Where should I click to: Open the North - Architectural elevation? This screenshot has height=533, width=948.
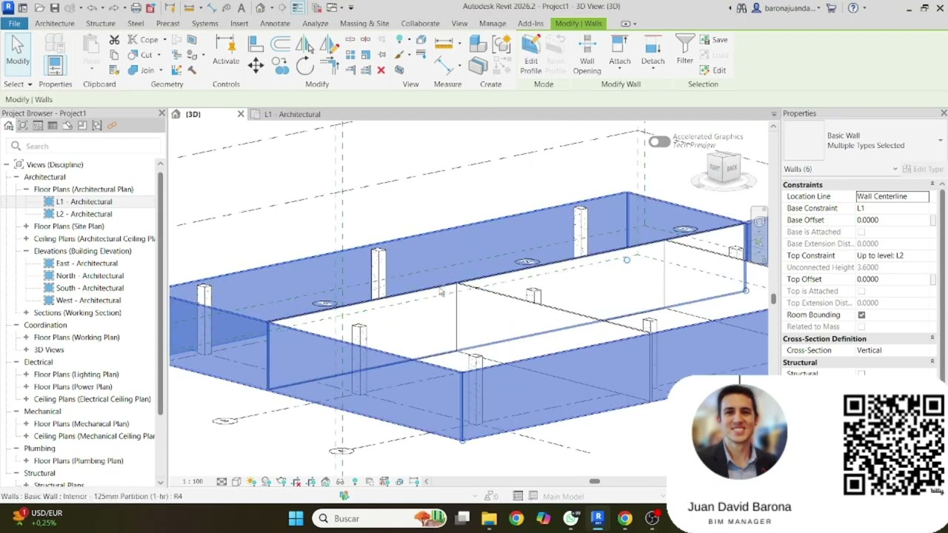90,275
